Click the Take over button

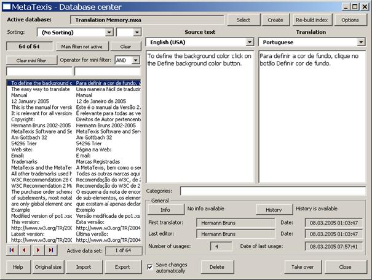click(303, 267)
